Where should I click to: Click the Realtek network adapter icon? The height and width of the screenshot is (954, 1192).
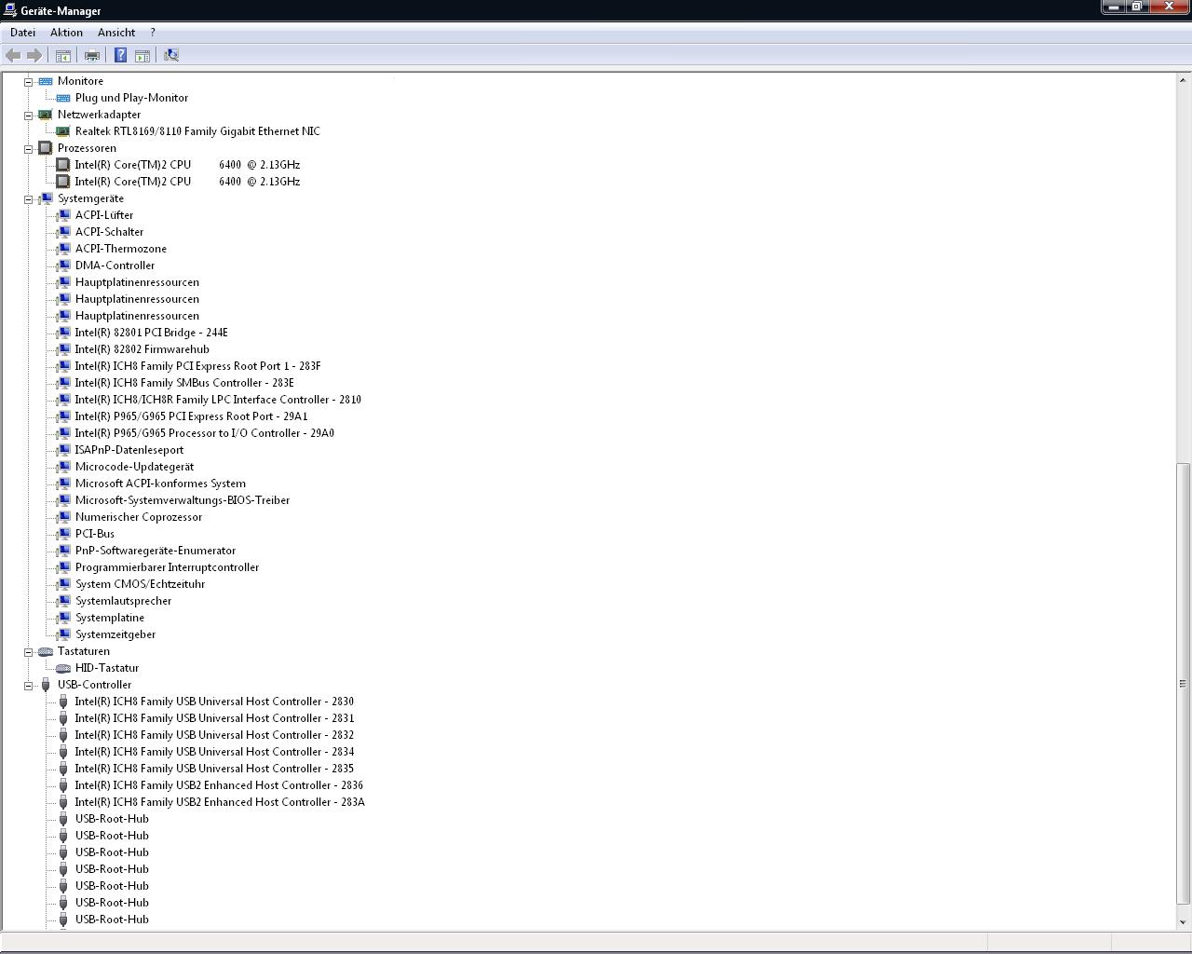63,131
